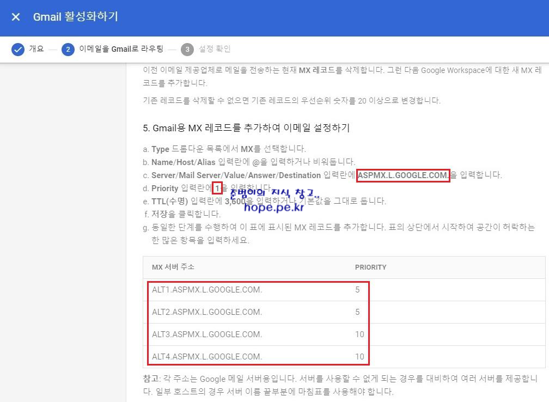Click the completed checkmark step icon for 개요
Viewport: 549px width, 402px height.
[x=18, y=50]
